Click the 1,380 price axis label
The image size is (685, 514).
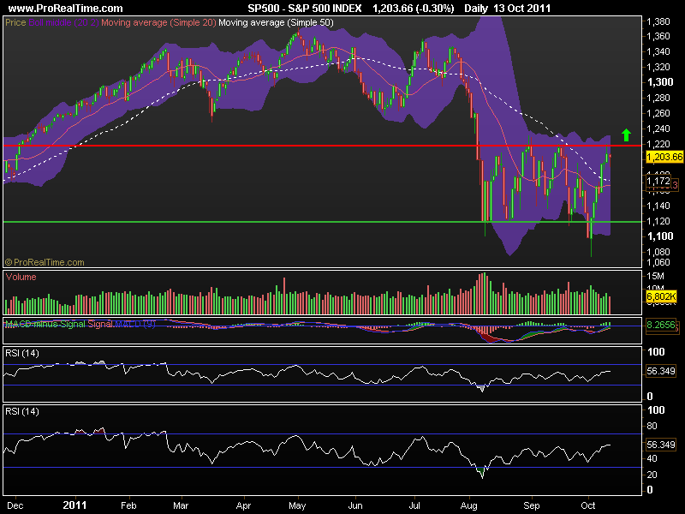click(658, 21)
